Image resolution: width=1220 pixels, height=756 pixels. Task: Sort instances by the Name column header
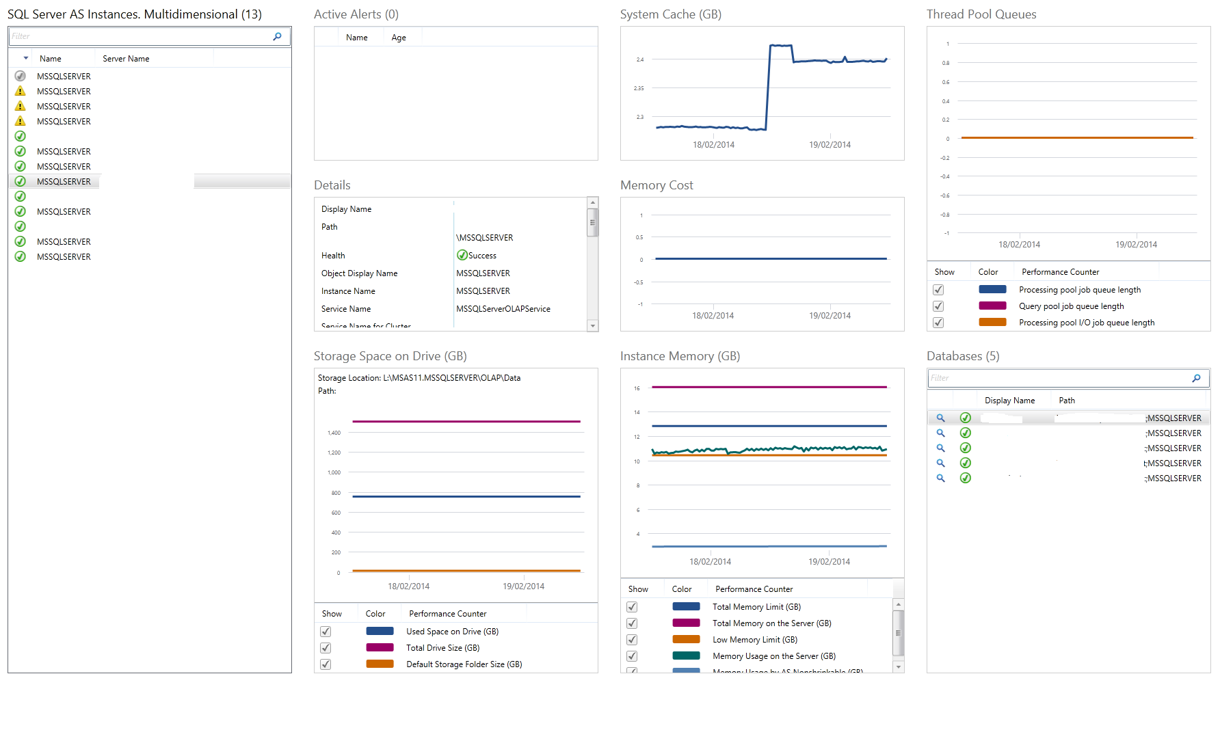51,59
